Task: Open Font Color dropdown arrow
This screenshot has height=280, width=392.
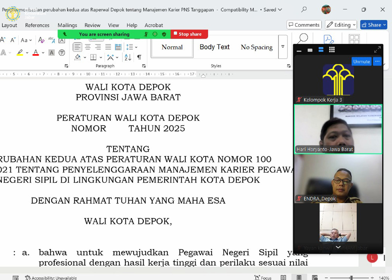Action: [43, 53]
